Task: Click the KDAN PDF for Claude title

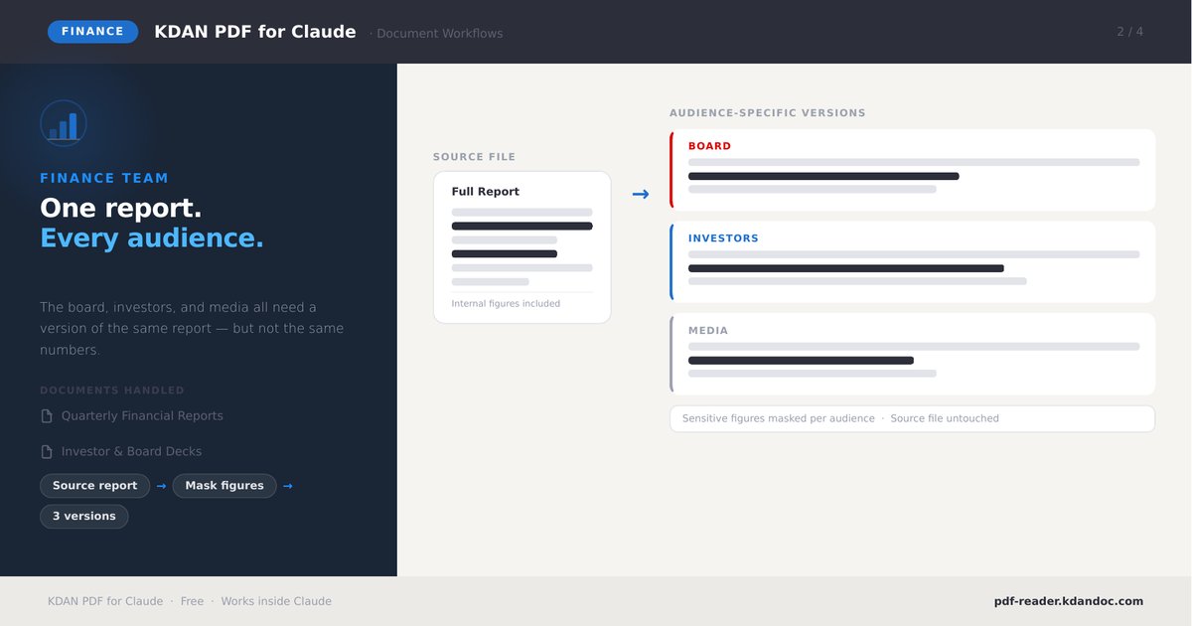Action: 255,32
